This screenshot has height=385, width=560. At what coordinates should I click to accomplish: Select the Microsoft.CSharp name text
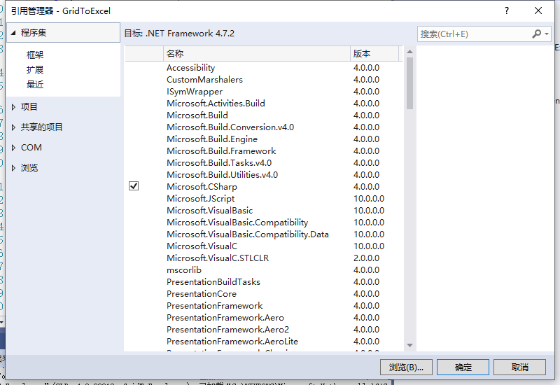(202, 186)
